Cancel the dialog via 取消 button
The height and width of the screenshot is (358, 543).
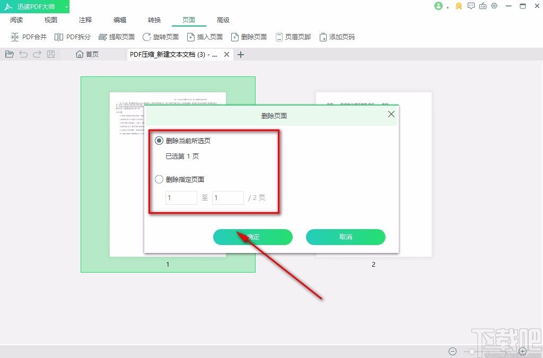pyautogui.click(x=345, y=237)
